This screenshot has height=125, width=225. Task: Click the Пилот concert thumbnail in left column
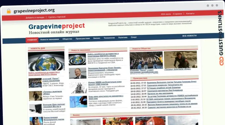tap(35, 83)
